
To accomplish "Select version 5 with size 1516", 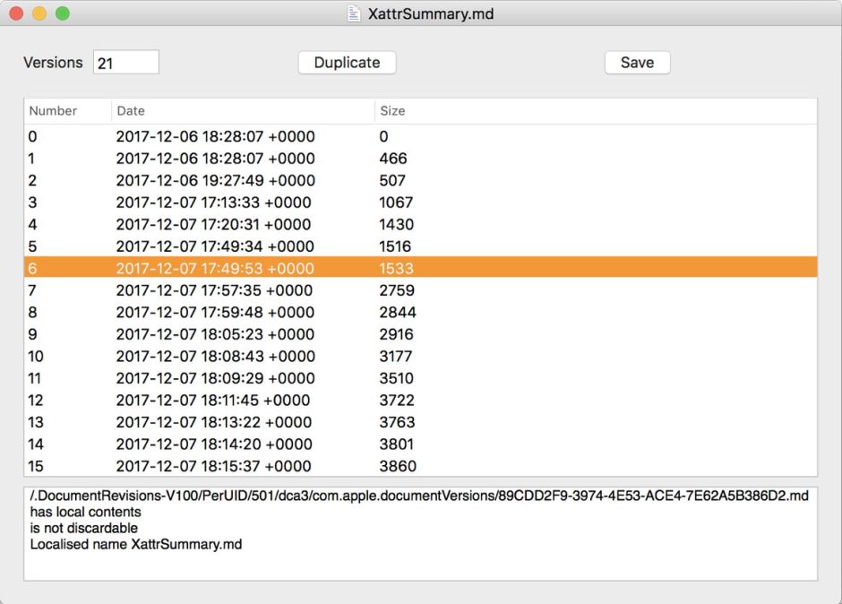I will pyautogui.click(x=215, y=246).
